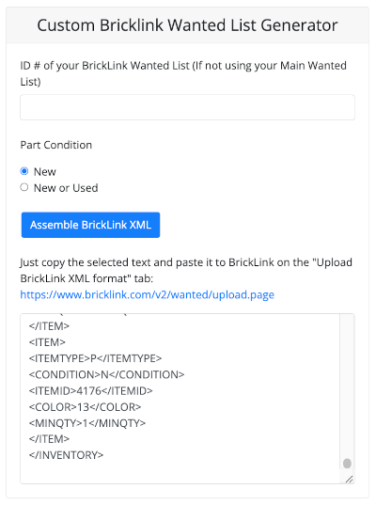Viewport: 376px width, 505px height.
Task: Click the "Part Condition" section label
Action: [56, 145]
